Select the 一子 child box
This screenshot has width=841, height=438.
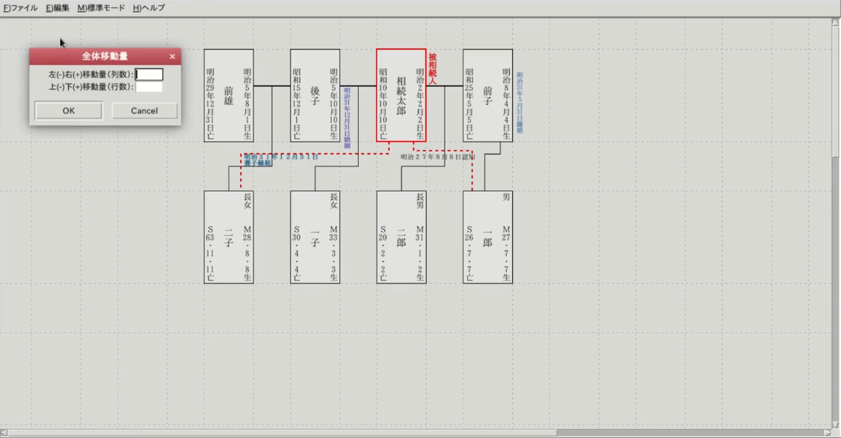point(315,237)
